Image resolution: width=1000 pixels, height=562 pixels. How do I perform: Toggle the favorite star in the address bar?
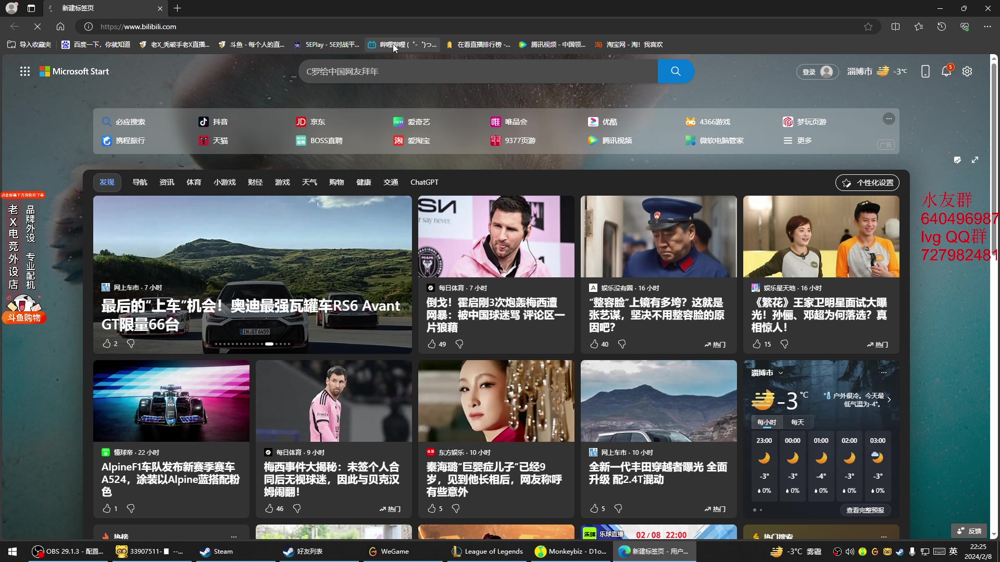(x=868, y=27)
